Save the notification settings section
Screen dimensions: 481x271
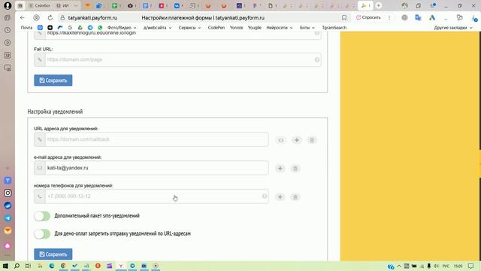coord(53,254)
